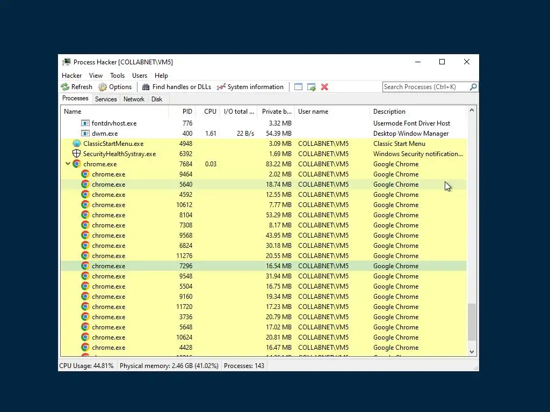The width and height of the screenshot is (550, 412).
Task: Sort by User name column header
Action: tap(332, 112)
